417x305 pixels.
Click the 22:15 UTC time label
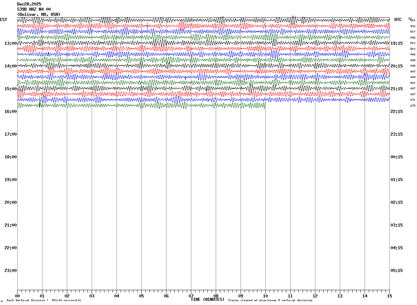point(397,112)
